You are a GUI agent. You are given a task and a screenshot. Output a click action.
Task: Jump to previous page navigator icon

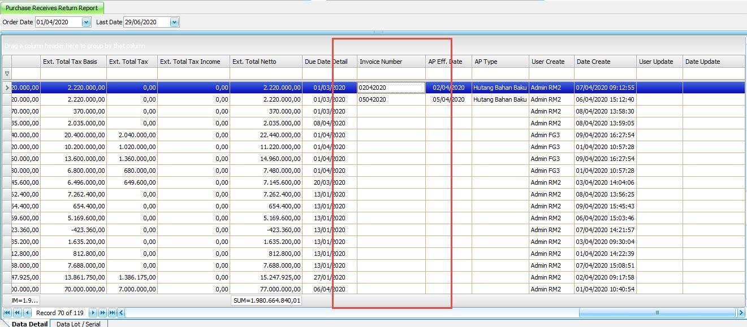17,312
